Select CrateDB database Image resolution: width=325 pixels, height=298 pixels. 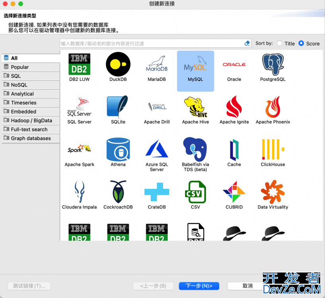coord(157,192)
